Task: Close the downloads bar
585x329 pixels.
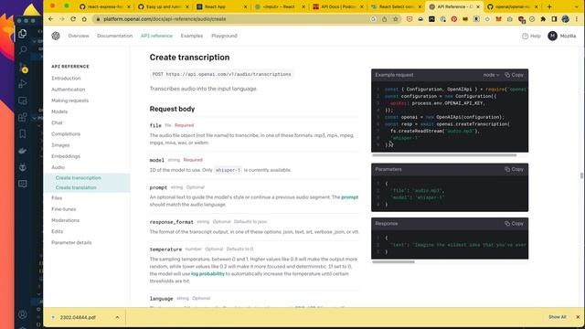Action: click(x=578, y=317)
